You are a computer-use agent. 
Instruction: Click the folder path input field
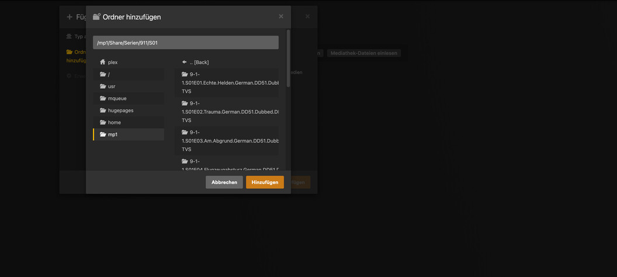(x=185, y=43)
